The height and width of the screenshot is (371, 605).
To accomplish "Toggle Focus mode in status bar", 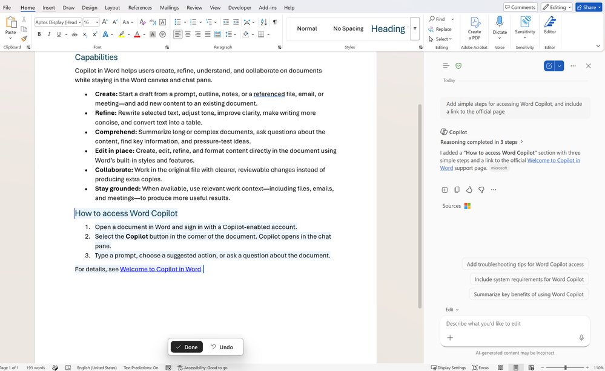I will coord(480,367).
